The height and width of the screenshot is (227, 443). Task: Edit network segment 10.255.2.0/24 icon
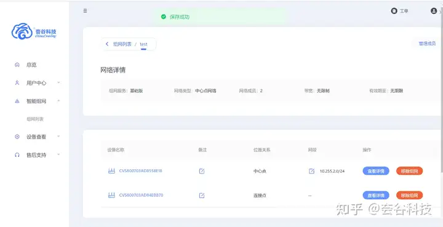311,171
